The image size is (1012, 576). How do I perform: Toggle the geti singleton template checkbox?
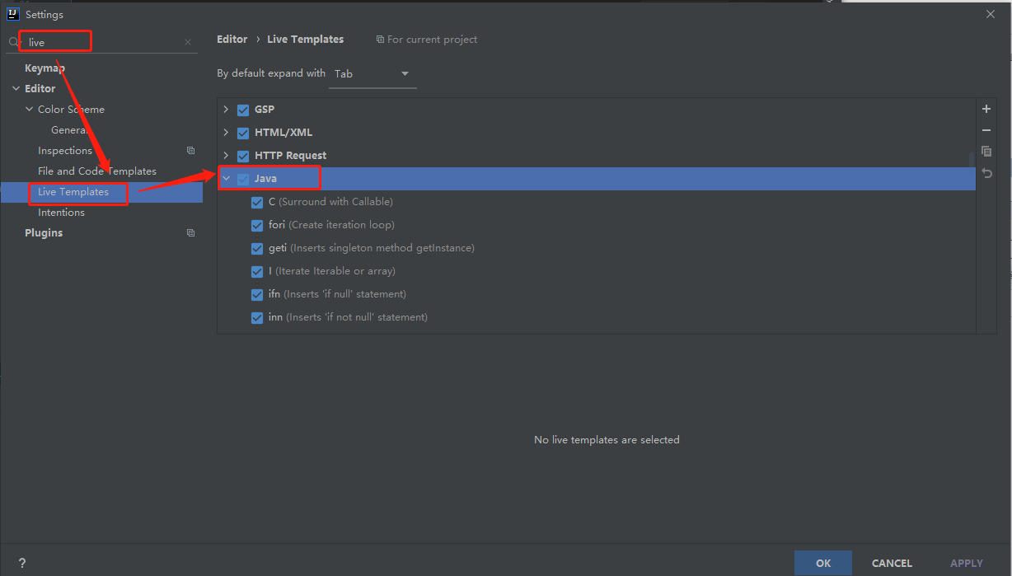257,248
